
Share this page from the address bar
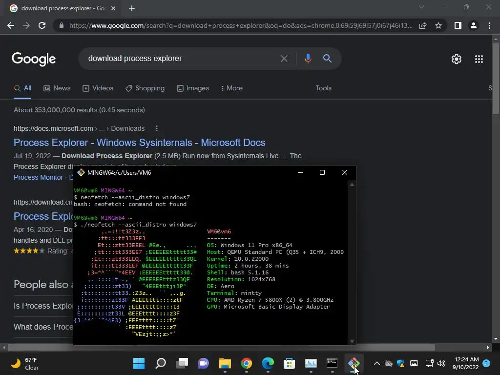pyautogui.click(x=423, y=25)
